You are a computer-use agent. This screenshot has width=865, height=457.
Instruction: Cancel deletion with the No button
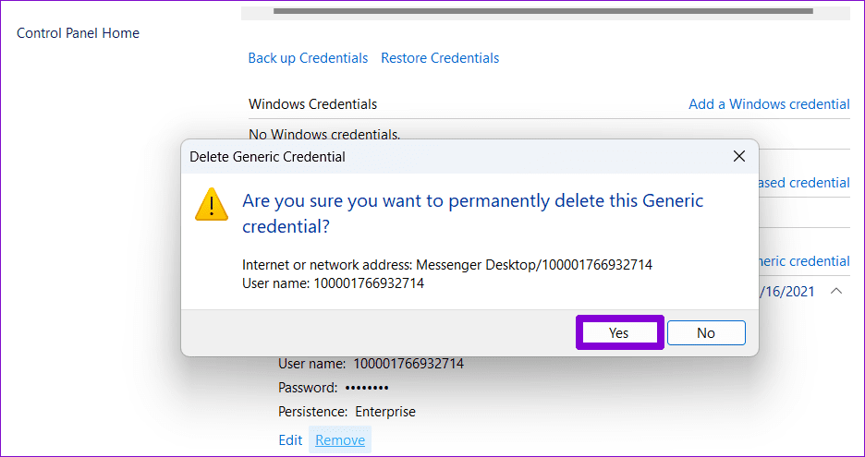706,333
